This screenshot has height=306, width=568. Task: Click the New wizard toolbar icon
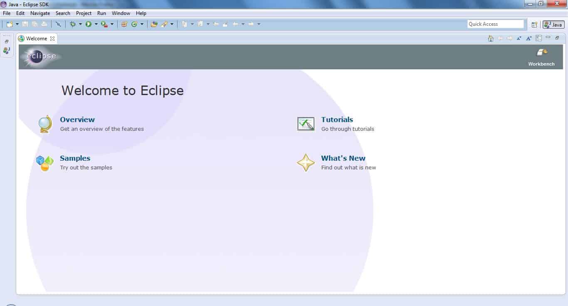coord(9,24)
